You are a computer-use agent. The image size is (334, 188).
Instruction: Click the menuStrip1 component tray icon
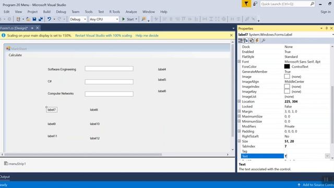coord(6,163)
